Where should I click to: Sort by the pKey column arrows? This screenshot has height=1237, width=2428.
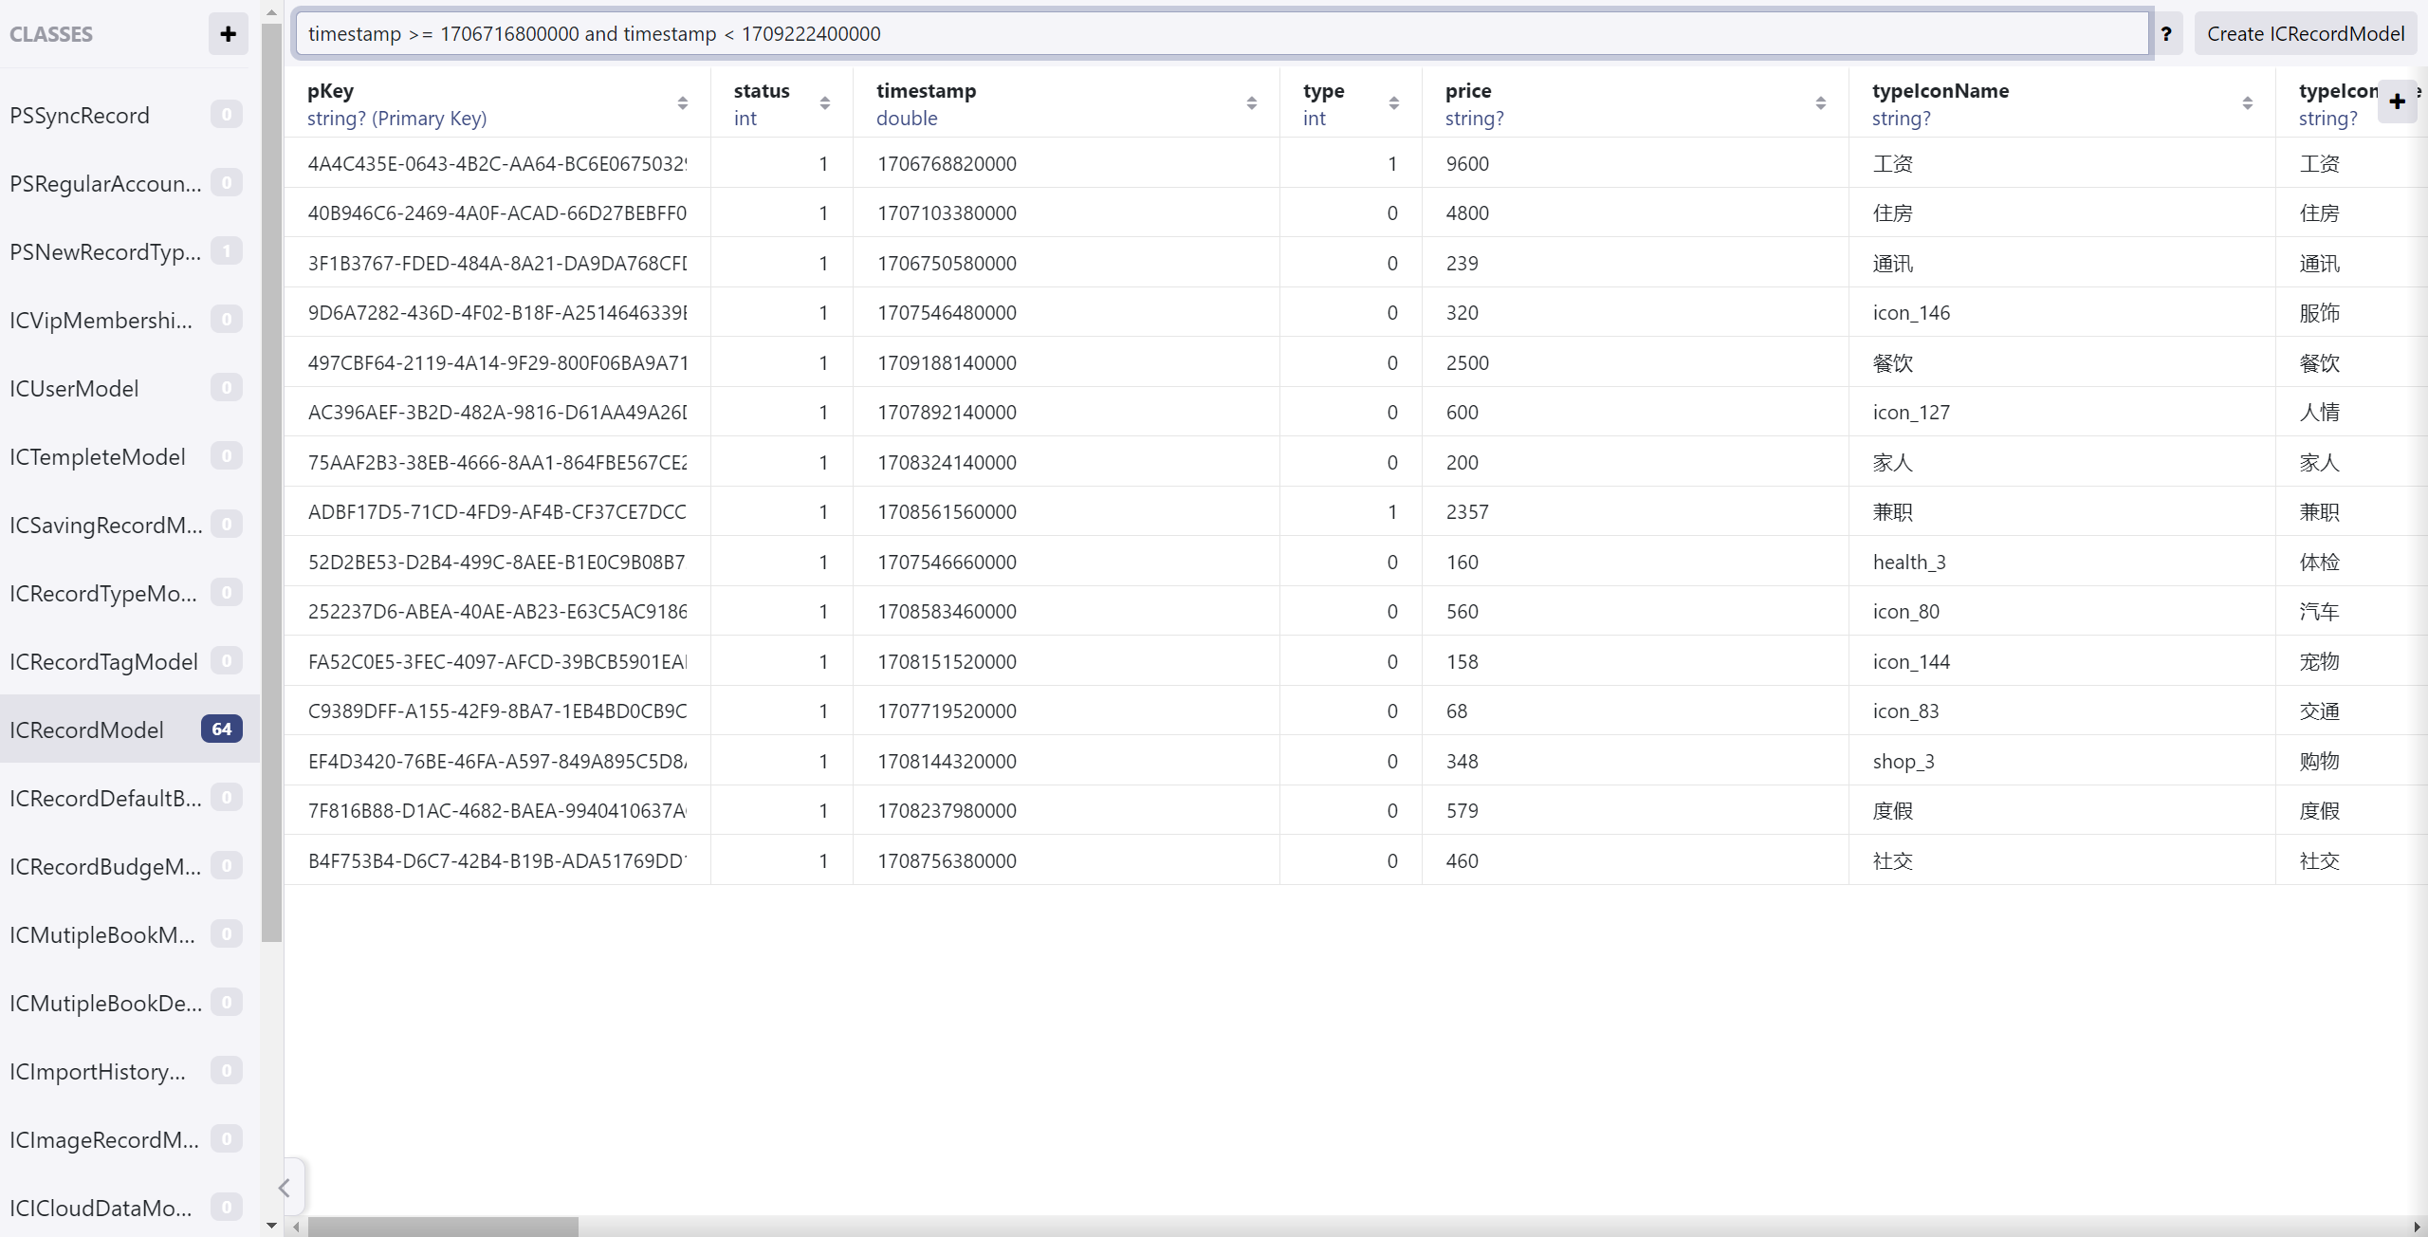coord(683,103)
